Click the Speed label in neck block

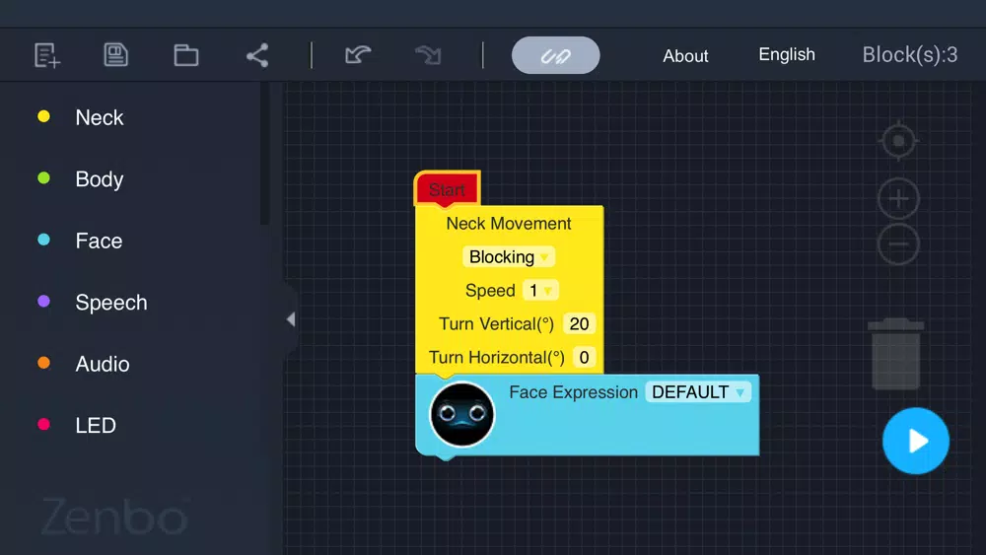490,291
